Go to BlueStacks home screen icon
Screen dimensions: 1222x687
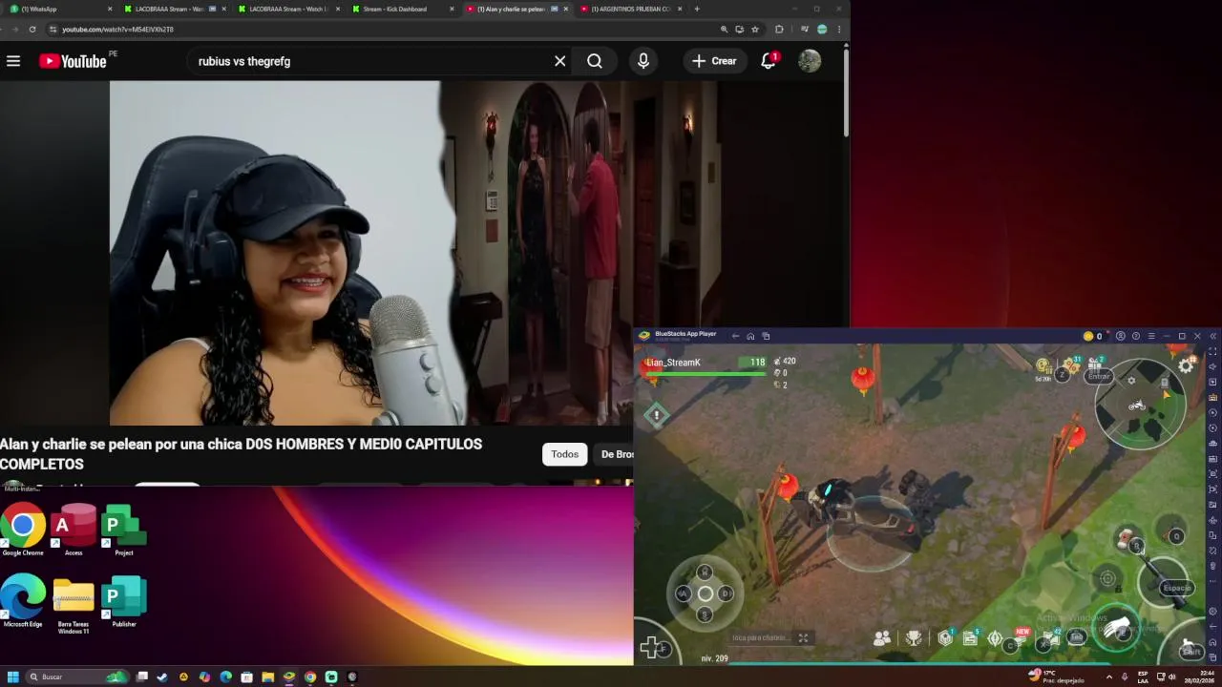coord(750,336)
